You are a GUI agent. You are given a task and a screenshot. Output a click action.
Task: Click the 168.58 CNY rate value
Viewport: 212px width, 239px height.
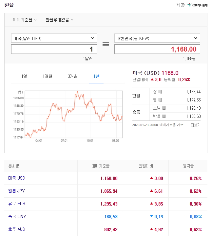point(111,217)
